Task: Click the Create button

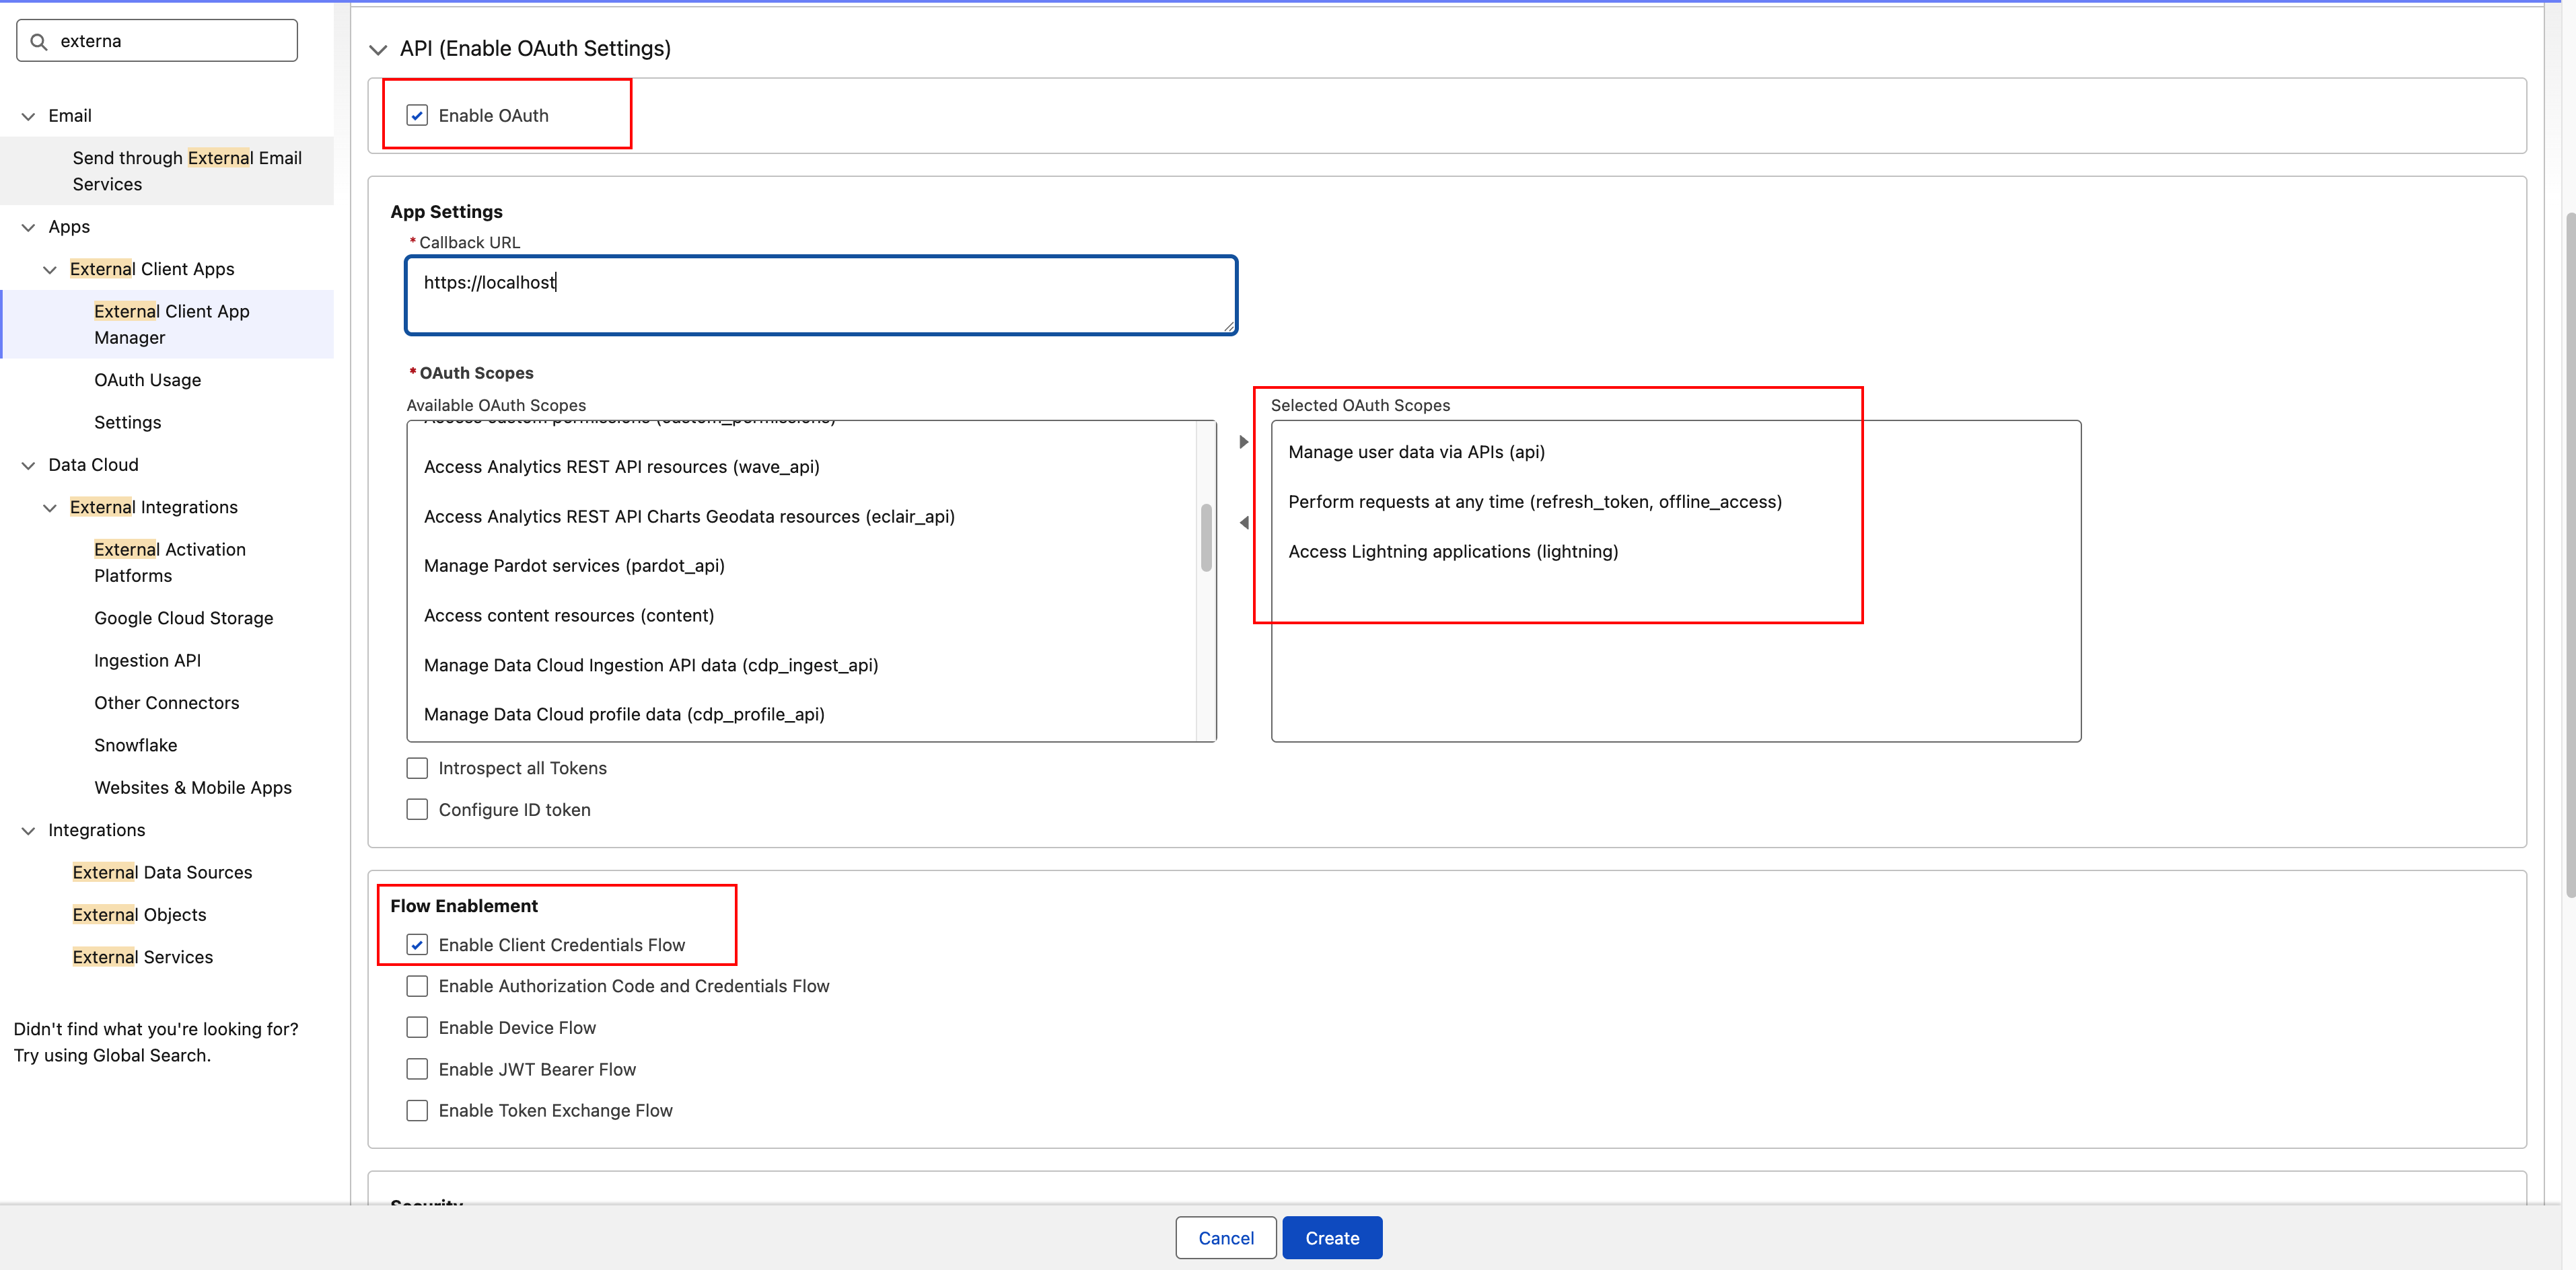Action: pyautogui.click(x=1331, y=1237)
